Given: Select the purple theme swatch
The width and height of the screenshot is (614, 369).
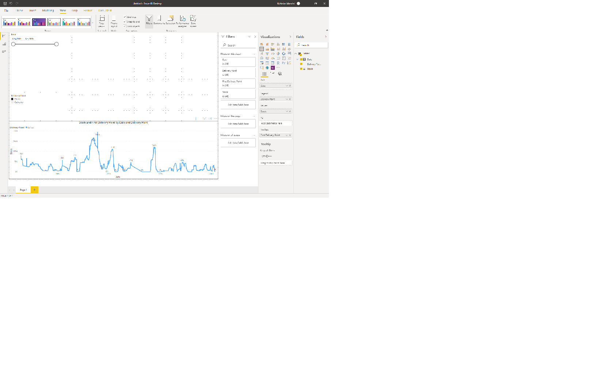Looking at the screenshot, I should [x=39, y=22].
